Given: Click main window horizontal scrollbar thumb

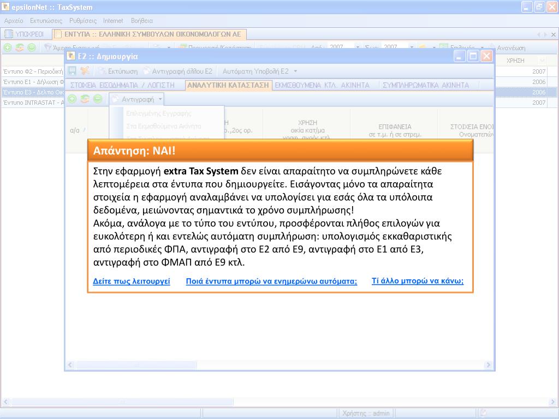Looking at the screenshot, I should 122,402.
